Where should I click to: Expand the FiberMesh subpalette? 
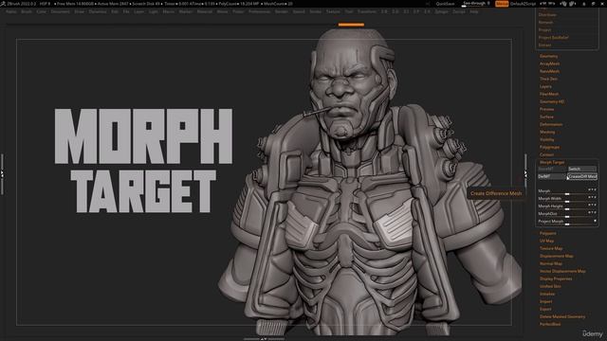tap(549, 94)
